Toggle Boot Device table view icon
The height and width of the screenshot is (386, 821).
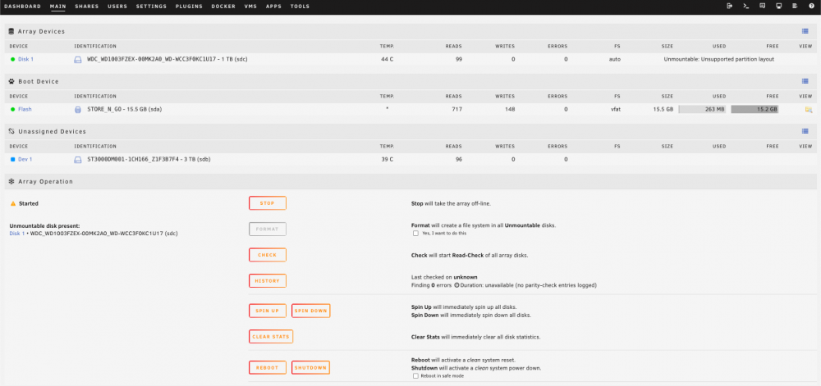(x=805, y=81)
